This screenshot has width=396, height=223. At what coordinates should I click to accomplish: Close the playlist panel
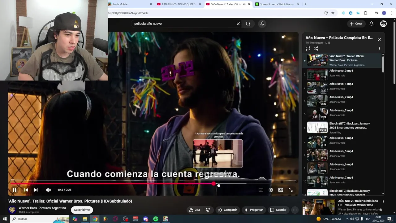pos(379,40)
